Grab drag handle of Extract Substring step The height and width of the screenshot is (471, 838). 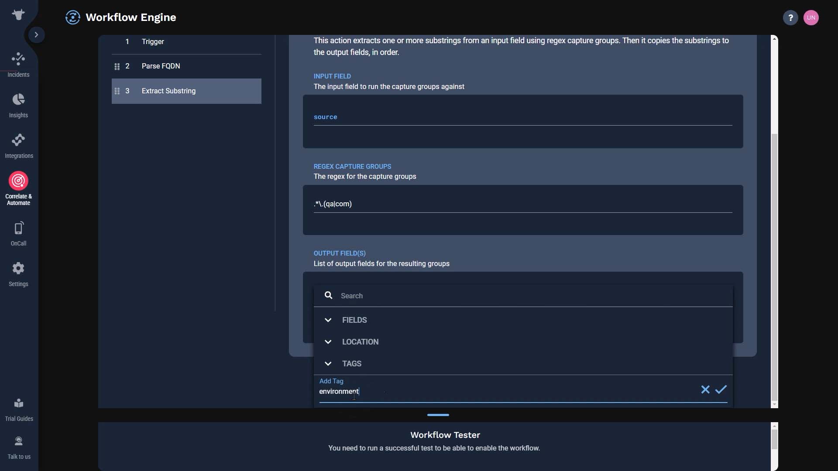coord(117,91)
